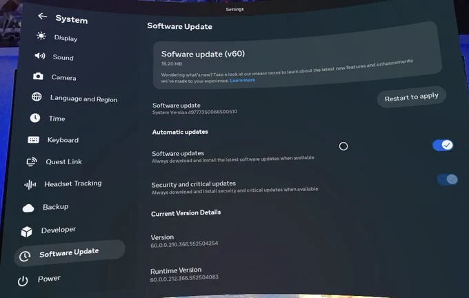Click the Display sun icon
Viewport: 469px width, 298px height.
41,36
